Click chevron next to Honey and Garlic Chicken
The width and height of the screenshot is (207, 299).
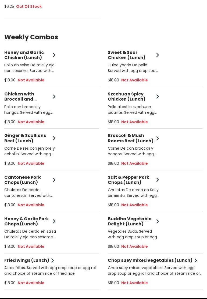click(54, 55)
